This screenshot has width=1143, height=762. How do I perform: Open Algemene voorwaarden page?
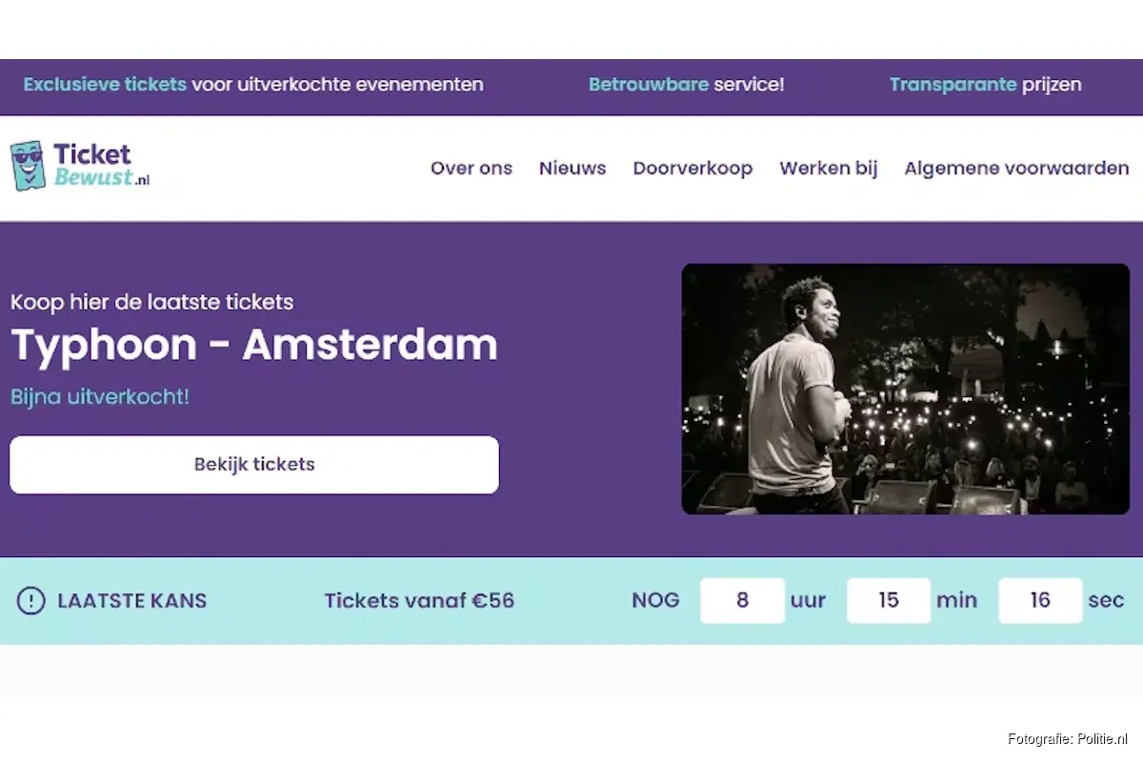point(1016,169)
